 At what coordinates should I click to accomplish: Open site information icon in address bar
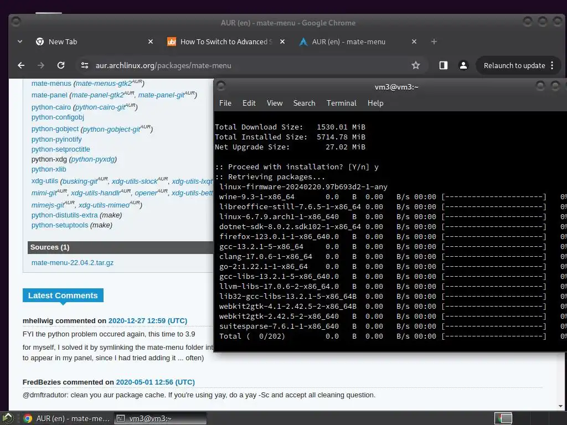tap(85, 65)
